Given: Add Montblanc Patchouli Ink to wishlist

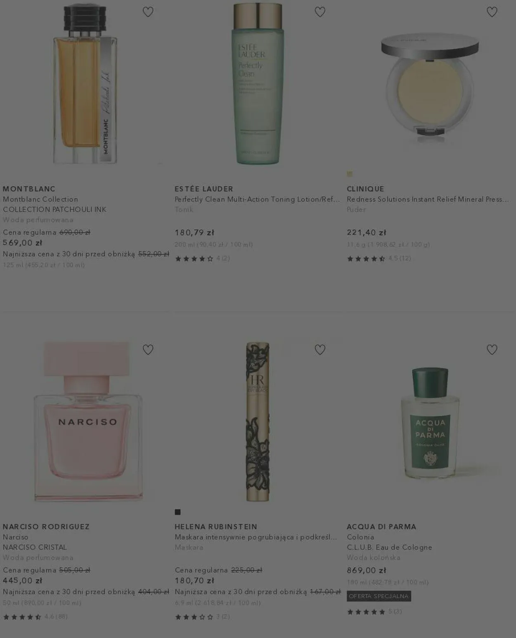Looking at the screenshot, I should 148,12.
